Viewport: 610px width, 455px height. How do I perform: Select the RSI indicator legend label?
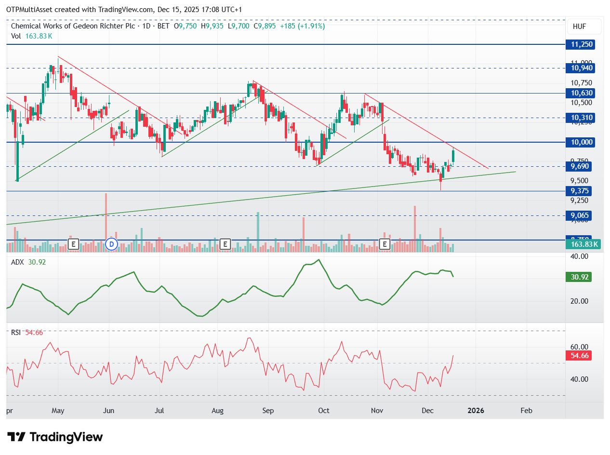point(16,333)
